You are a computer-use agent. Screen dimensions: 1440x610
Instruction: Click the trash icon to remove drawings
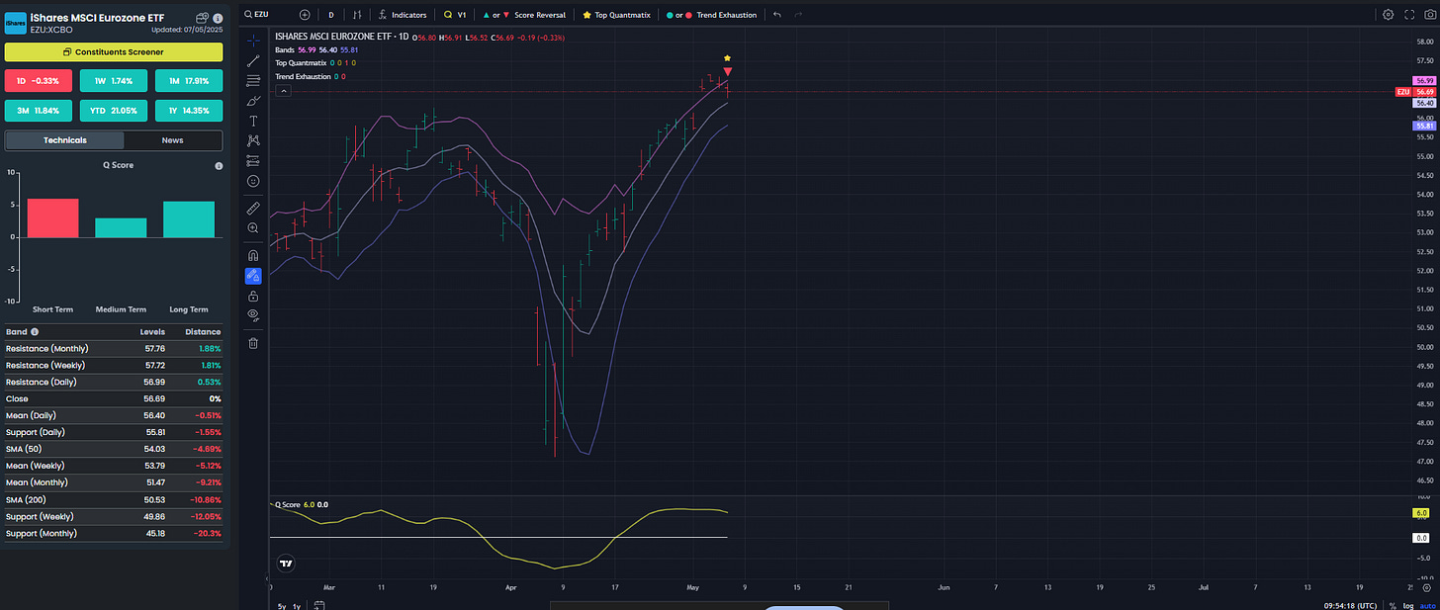[254, 343]
